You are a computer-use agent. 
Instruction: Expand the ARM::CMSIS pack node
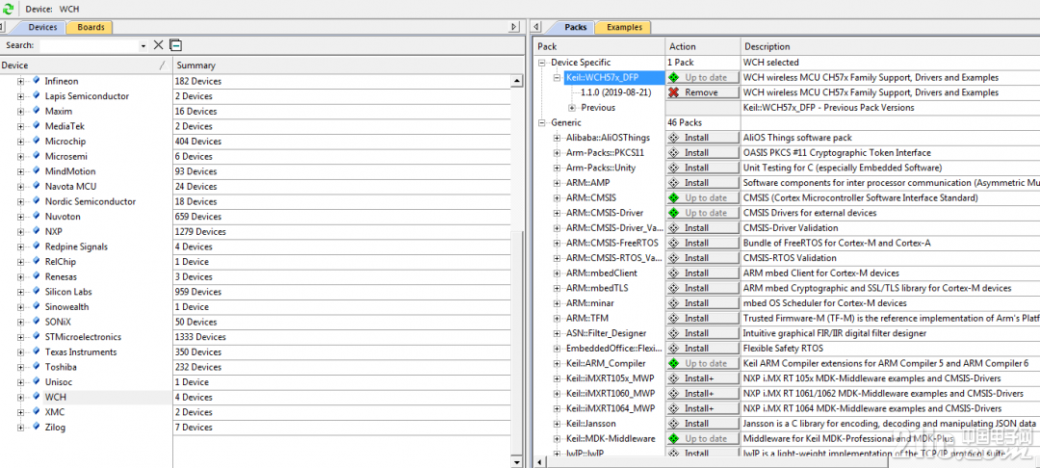558,197
